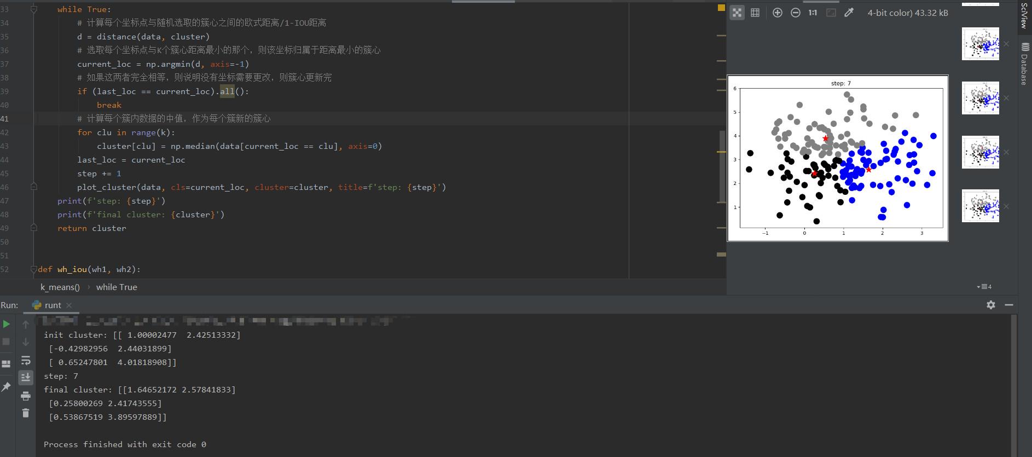Click the return cluster statement
The width and height of the screenshot is (1032, 457).
[92, 228]
